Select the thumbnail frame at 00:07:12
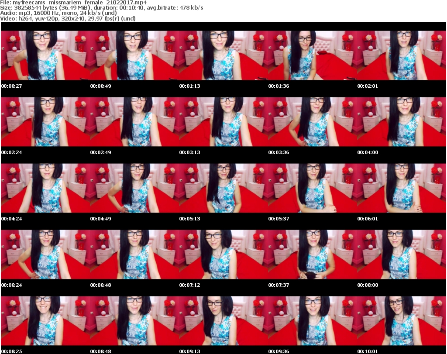The image size is (447, 354). click(223, 254)
